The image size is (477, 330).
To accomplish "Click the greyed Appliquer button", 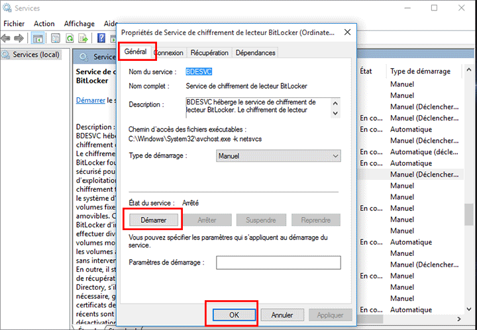I will (330, 315).
